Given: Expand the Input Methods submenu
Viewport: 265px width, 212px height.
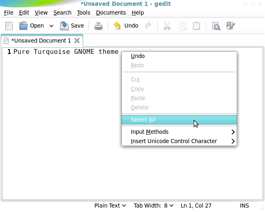Looking at the screenshot, I should (180, 132).
